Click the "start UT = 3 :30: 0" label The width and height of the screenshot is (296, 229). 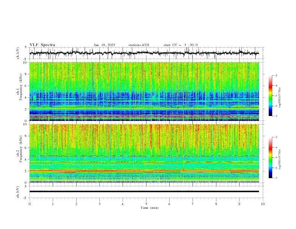coord(181,45)
